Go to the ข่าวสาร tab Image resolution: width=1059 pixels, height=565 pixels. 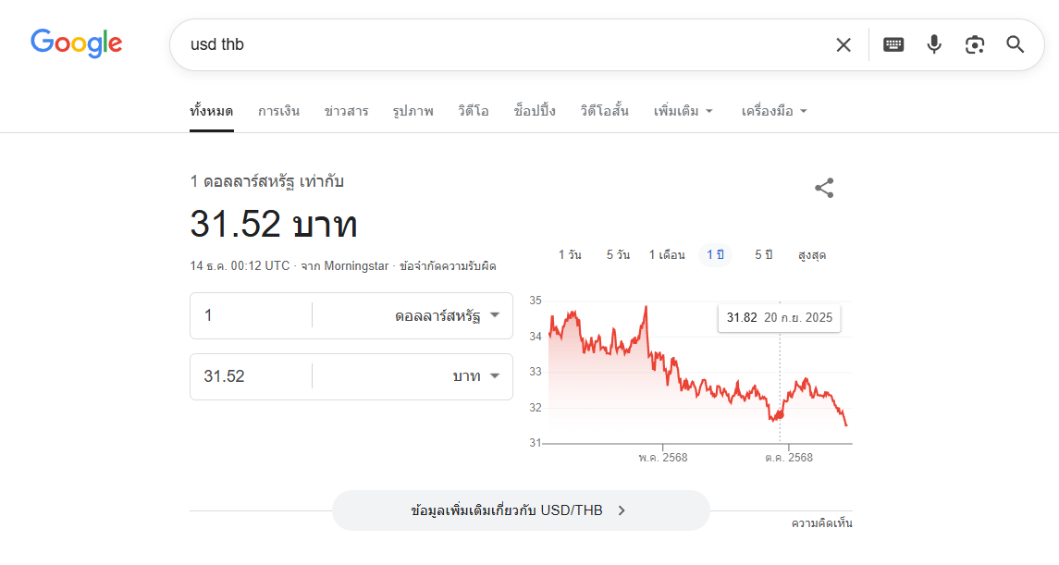346,111
